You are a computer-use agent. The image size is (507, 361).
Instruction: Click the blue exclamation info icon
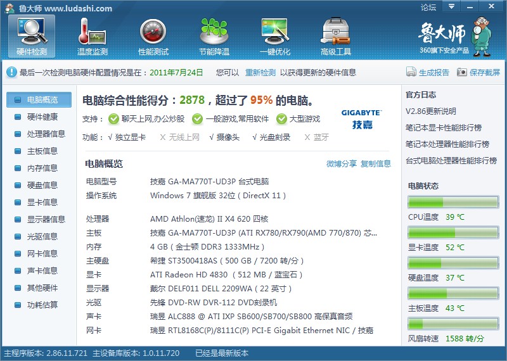pyautogui.click(x=11, y=72)
